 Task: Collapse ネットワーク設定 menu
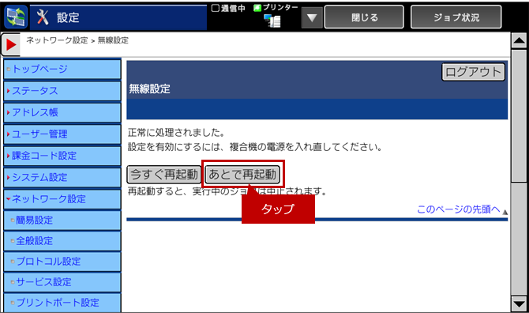coord(62,199)
